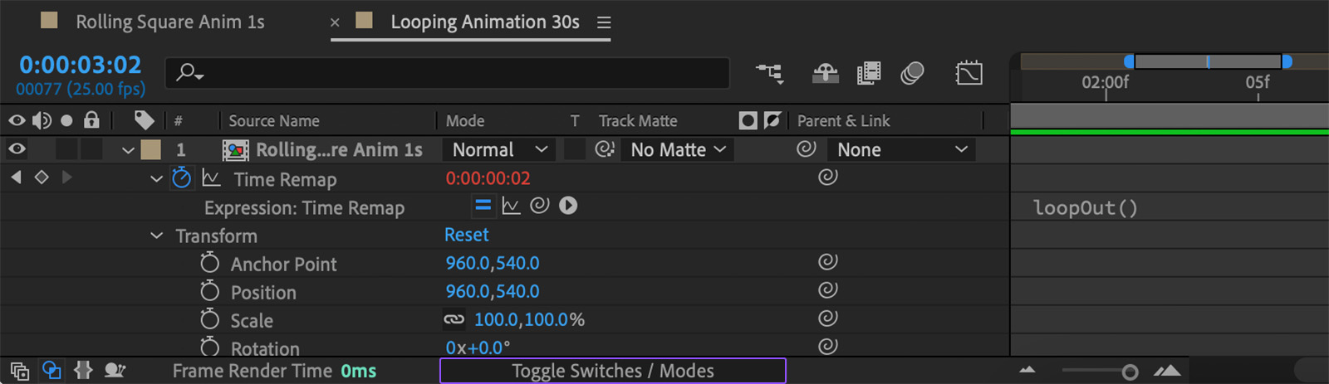Click the layer search input field
Screen dimensions: 1329x384
pyautogui.click(x=448, y=73)
